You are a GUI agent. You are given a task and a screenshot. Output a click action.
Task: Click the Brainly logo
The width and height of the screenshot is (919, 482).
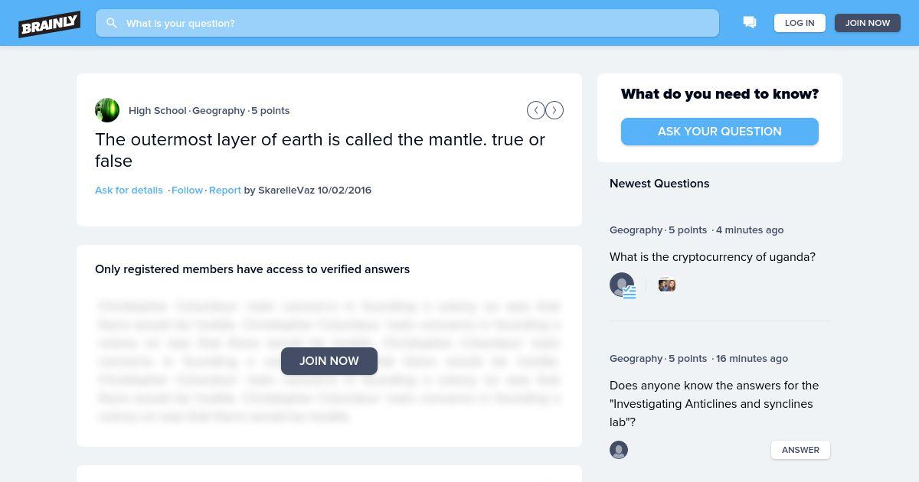tap(50, 24)
